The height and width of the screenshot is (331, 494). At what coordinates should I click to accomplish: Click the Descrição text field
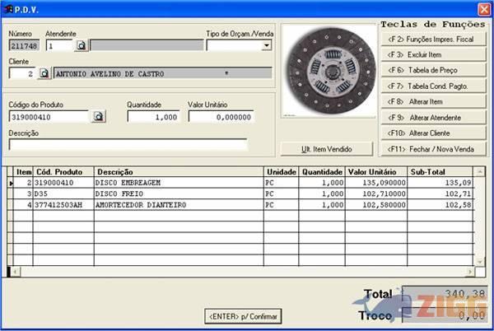pos(128,145)
